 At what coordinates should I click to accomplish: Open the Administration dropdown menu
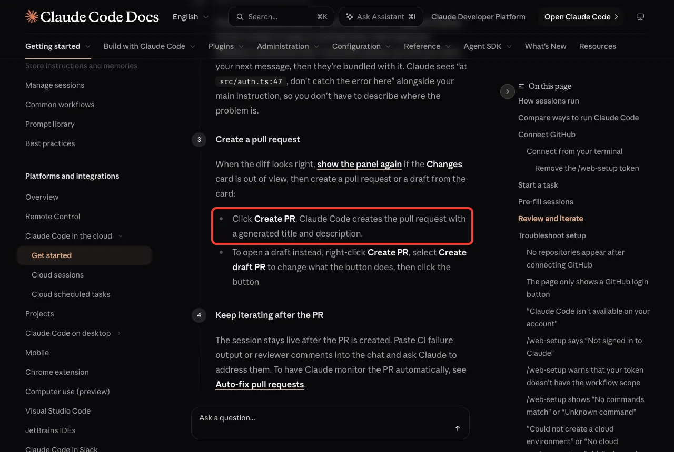tap(288, 46)
